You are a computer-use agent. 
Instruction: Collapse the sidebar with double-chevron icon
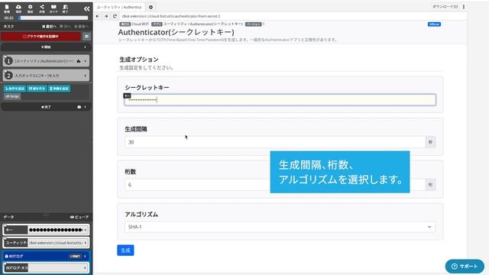click(86, 8)
